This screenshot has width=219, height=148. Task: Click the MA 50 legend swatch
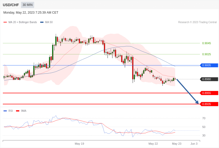42,22
